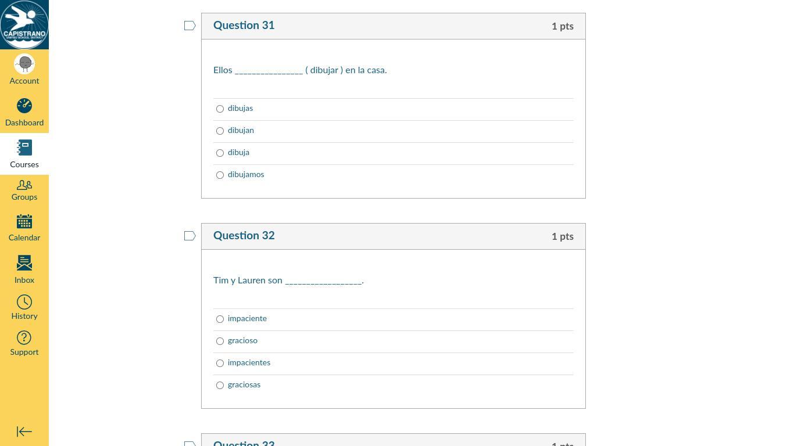Viewport: 794px width, 446px height.
Task: Open the Support help icon
Action: point(24,343)
